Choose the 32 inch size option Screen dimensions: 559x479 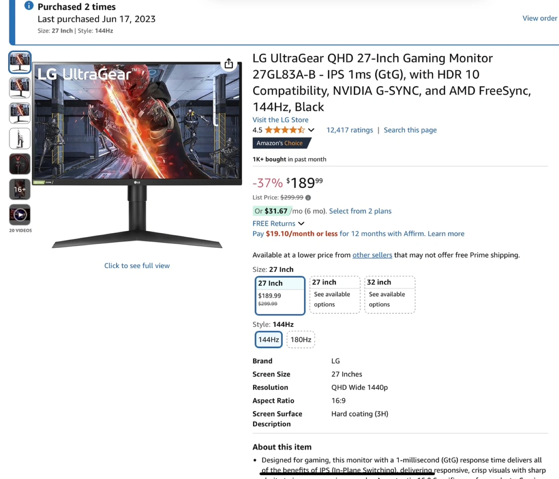tap(390, 295)
